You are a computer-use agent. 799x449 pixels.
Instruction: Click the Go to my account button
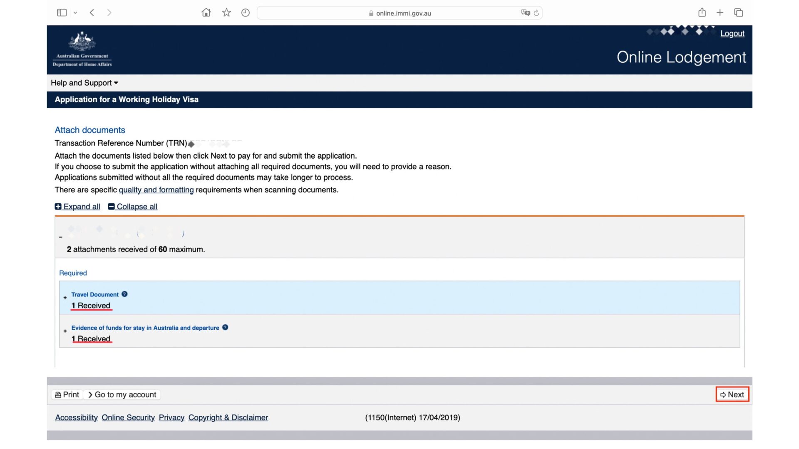[122, 395]
